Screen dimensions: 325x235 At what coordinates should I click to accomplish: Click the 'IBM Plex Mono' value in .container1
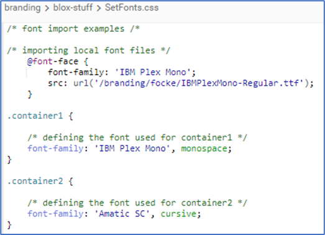pyautogui.click(x=132, y=149)
